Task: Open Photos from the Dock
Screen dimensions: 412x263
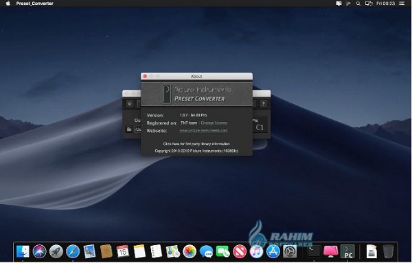Action: [x=190, y=251]
